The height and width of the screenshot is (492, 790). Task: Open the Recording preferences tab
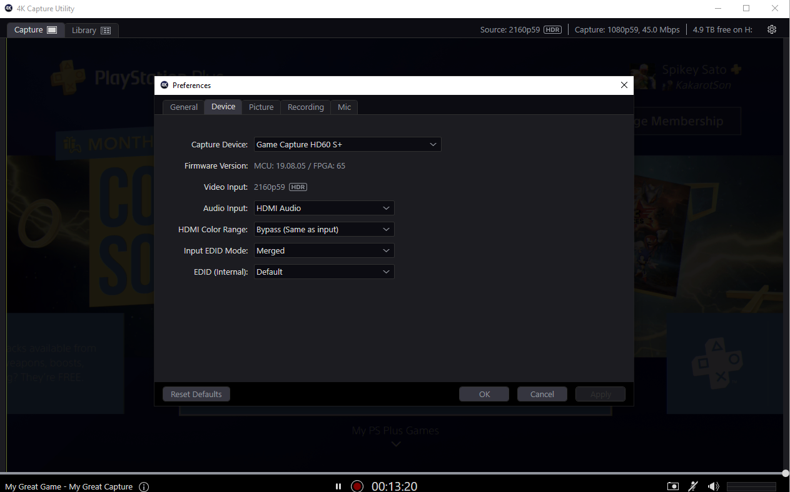coord(306,107)
